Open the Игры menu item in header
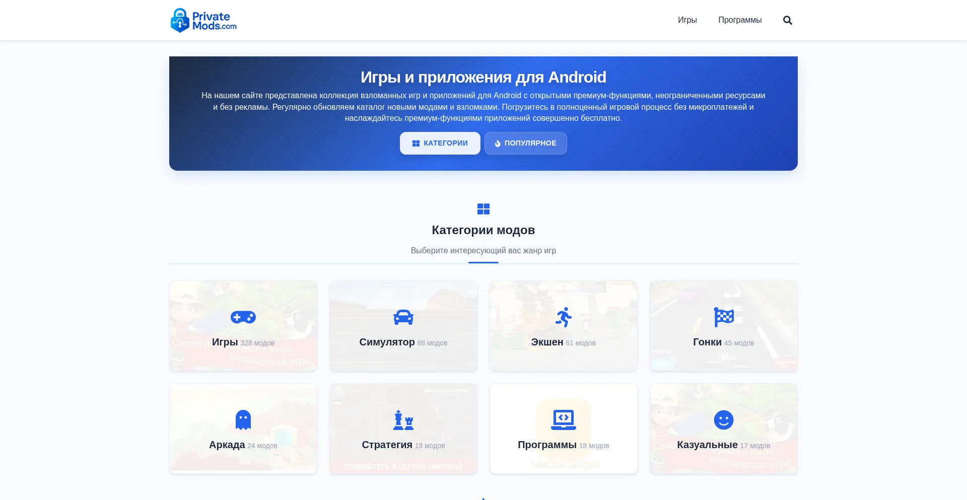Viewport: 967px width, 500px height. (687, 20)
